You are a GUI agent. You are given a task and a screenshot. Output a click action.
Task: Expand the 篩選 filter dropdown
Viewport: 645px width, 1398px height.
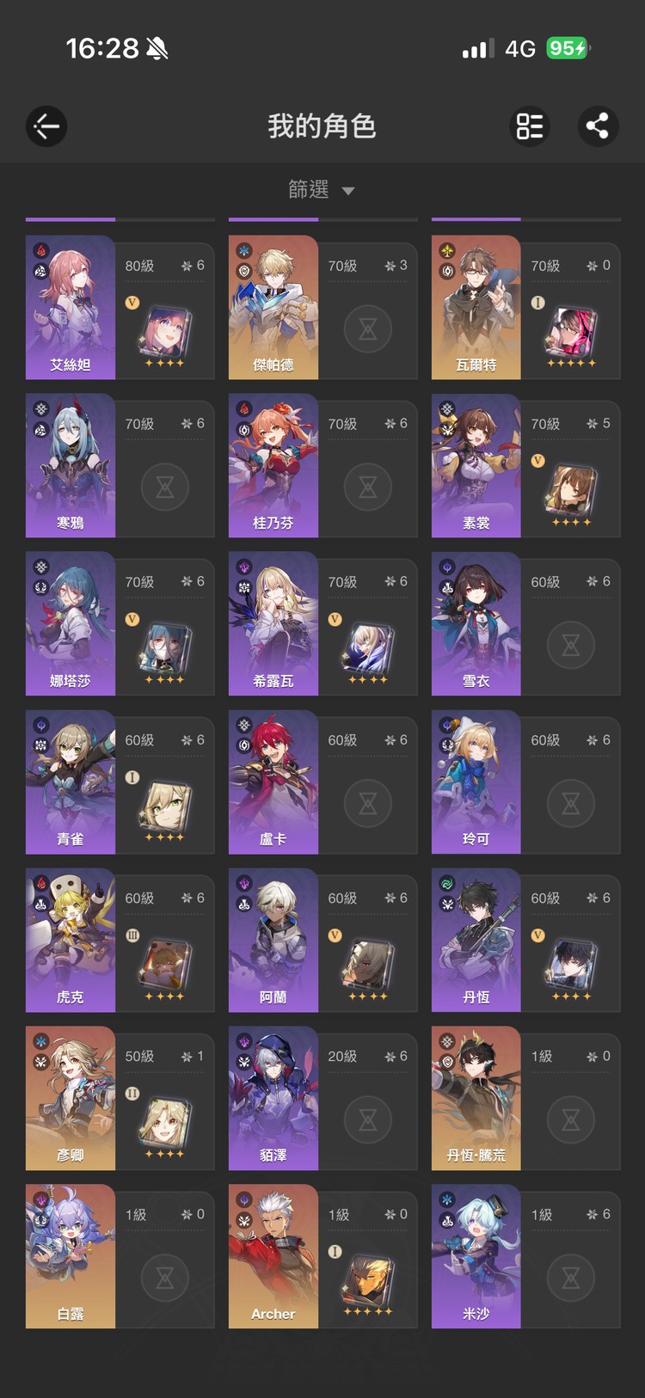(322, 189)
